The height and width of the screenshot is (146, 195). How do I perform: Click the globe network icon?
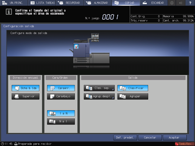(172, 3)
